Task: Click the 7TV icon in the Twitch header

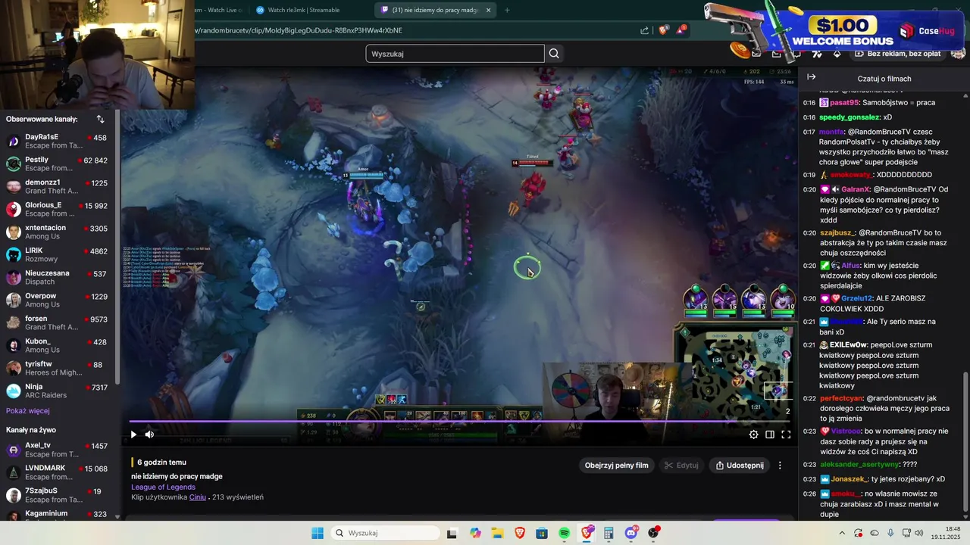Action: pos(816,54)
